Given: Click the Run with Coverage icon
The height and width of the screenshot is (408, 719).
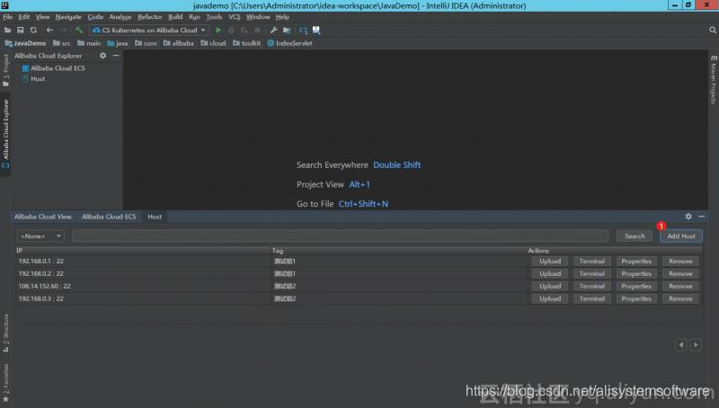Looking at the screenshot, I should click(x=244, y=31).
